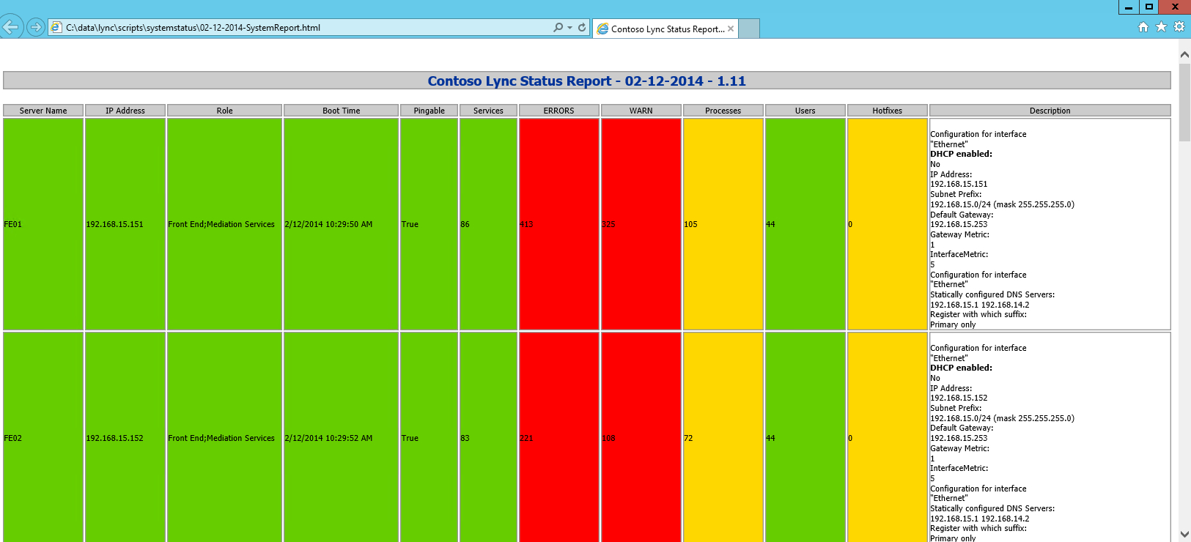Click boot time 2/12/2014 10:29:52 AM

[328, 438]
